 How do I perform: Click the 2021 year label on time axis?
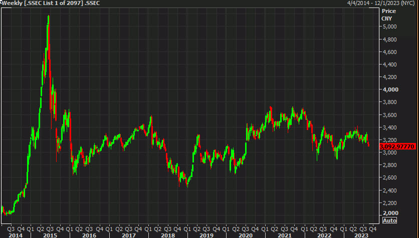(285, 235)
